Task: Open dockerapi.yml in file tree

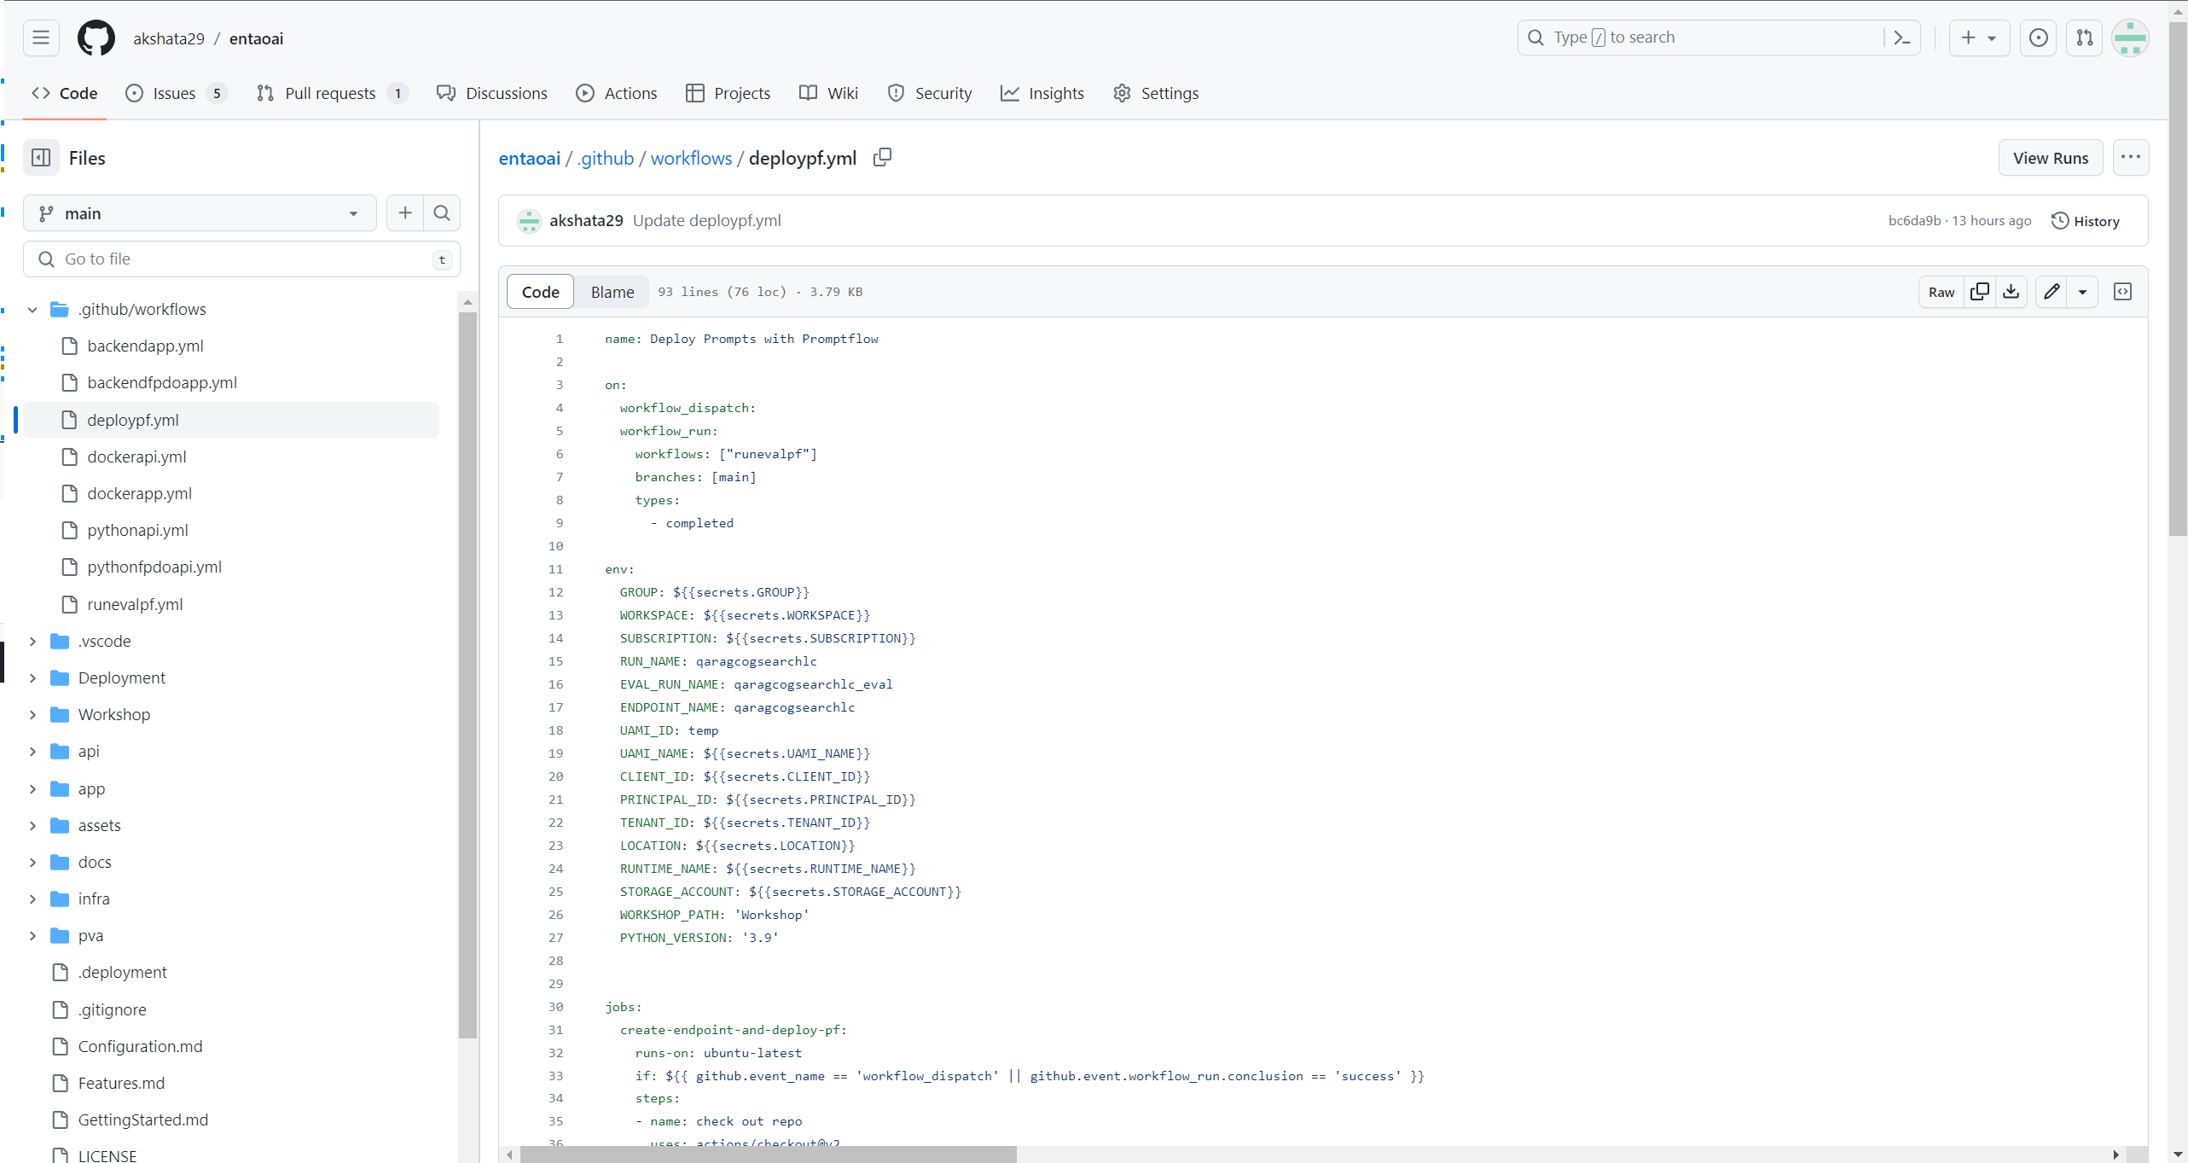Action: [x=136, y=457]
